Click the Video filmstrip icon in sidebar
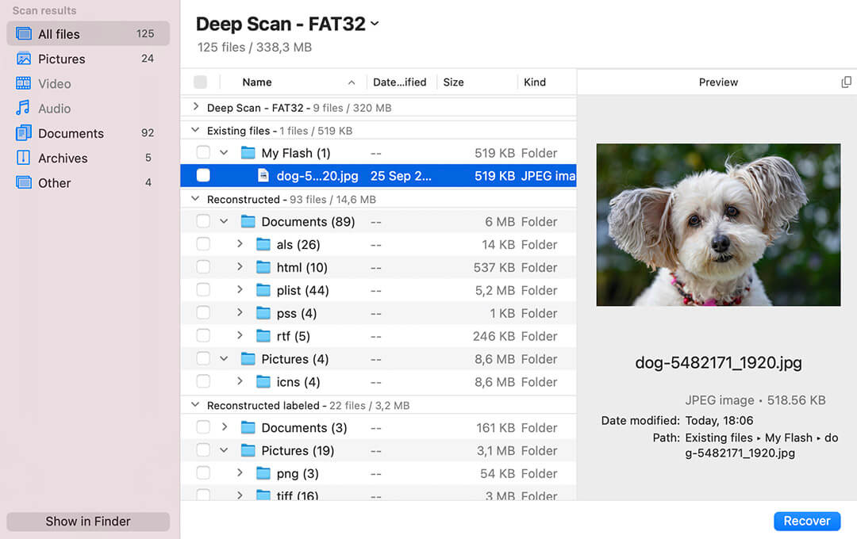Viewport: 857px width, 539px height. (24, 83)
